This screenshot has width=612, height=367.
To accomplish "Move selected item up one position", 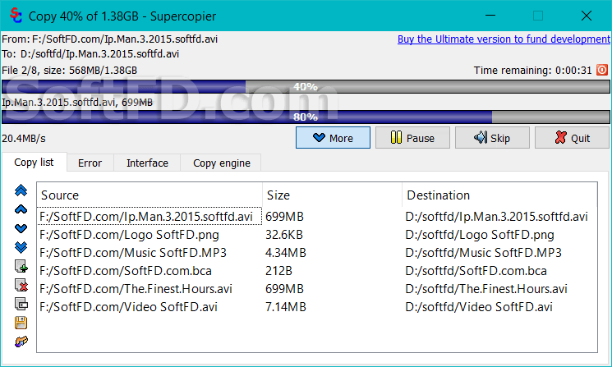I will click(x=21, y=209).
